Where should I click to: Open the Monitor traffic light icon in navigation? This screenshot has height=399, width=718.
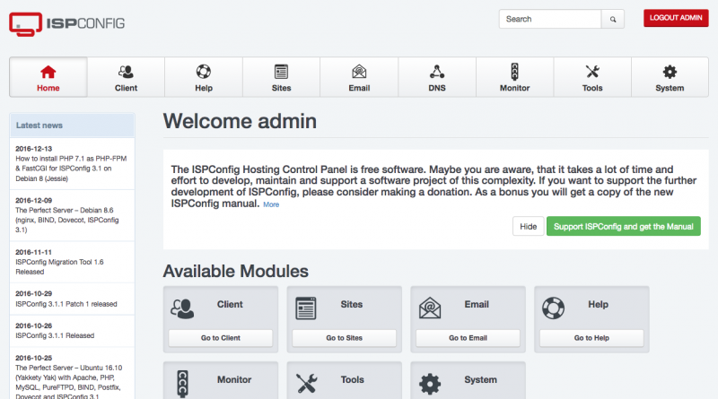click(514, 72)
